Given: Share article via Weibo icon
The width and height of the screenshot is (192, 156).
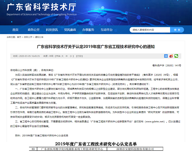Looking at the screenshot, I should (171, 56).
